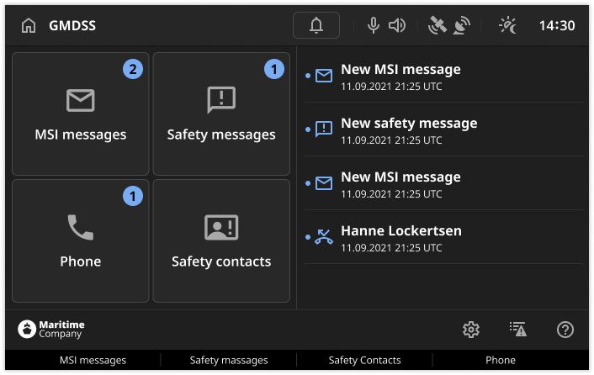The height and width of the screenshot is (375, 594).
Task: Click the microphone icon in top bar
Action: [x=374, y=26]
